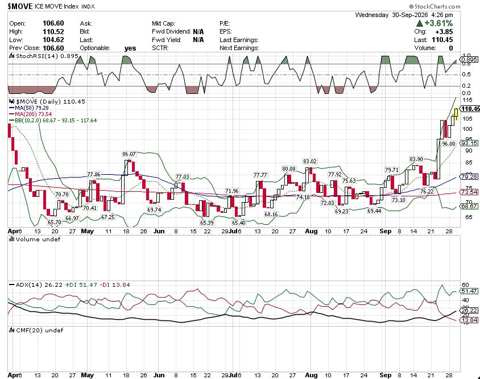
Task: Click the Open value 106.60
Action: click(53, 23)
